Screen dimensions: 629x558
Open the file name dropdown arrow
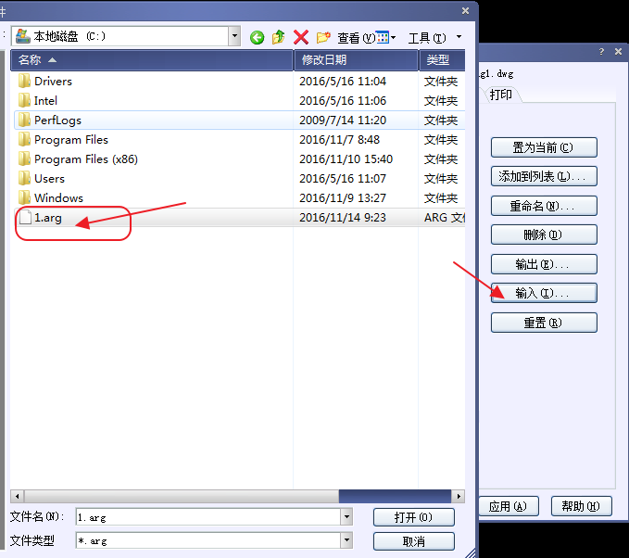(346, 517)
